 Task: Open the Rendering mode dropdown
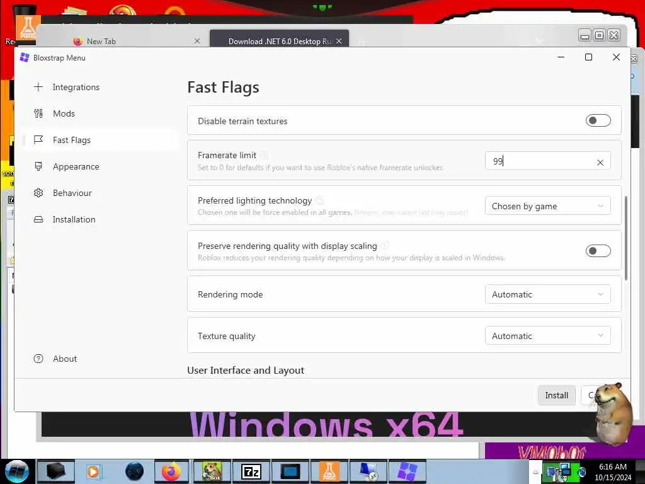point(547,294)
